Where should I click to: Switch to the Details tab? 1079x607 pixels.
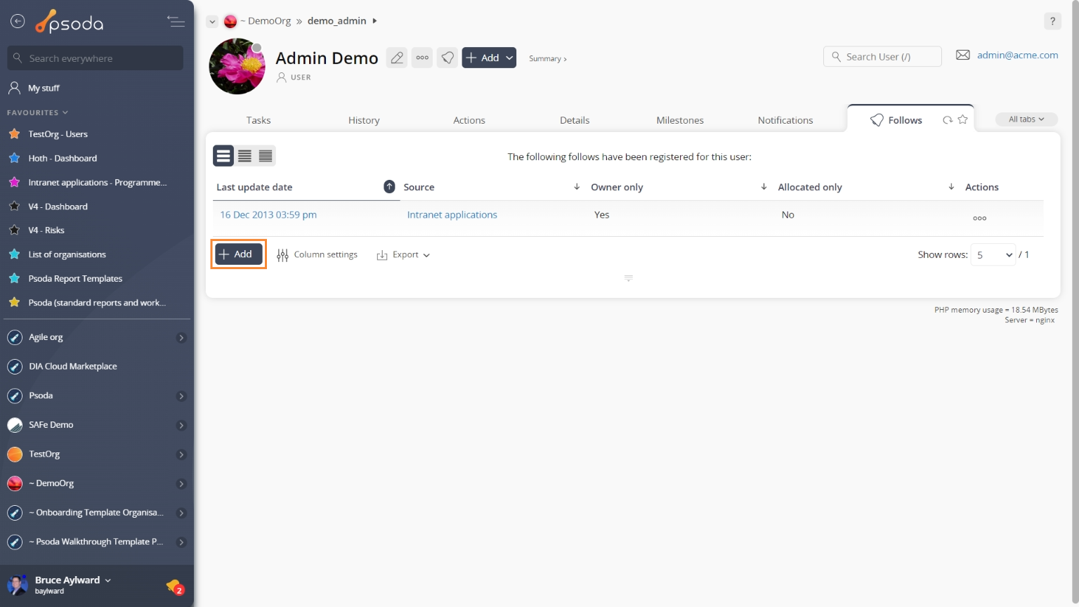tap(575, 121)
